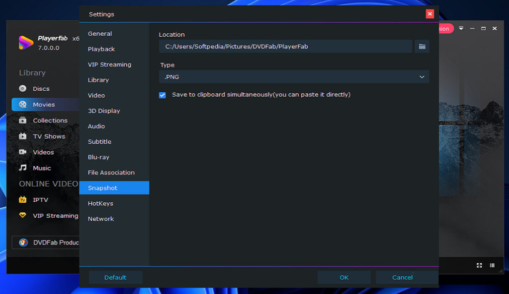Image resolution: width=509 pixels, height=294 pixels.
Task: Open Collections via its sidebar icon
Action: click(22, 120)
